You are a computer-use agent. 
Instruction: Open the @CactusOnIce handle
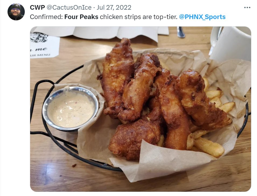point(69,8)
